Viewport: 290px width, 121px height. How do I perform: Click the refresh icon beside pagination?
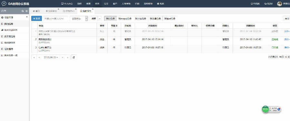click(74, 57)
